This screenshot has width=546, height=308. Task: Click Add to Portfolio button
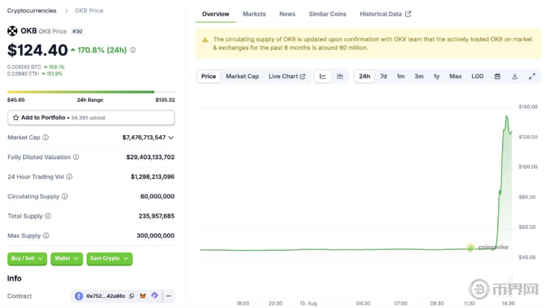pyautogui.click(x=91, y=118)
